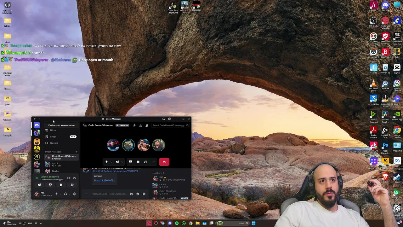The height and width of the screenshot is (227, 403).
Task: Open File Explorer folder in taskbar
Action: (197, 223)
